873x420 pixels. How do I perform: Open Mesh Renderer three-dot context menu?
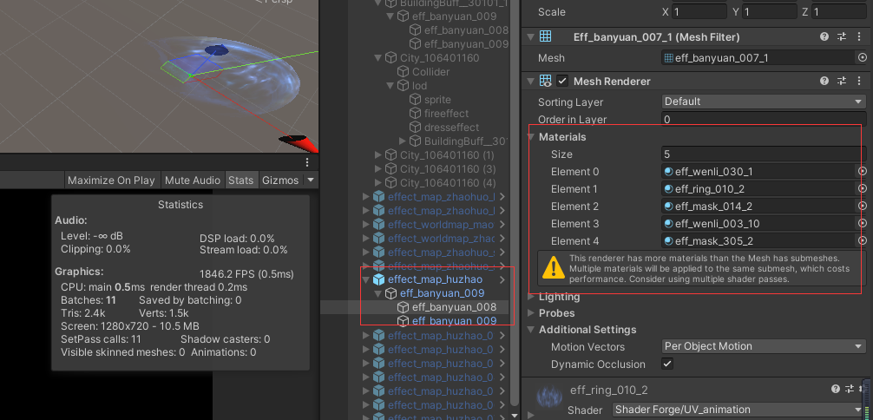(859, 81)
